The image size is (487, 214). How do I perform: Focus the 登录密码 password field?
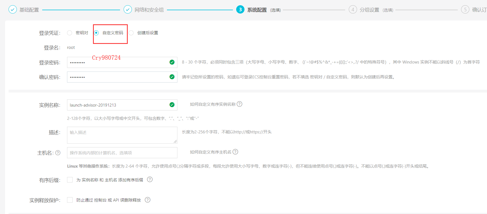pyautogui.click(x=122, y=62)
